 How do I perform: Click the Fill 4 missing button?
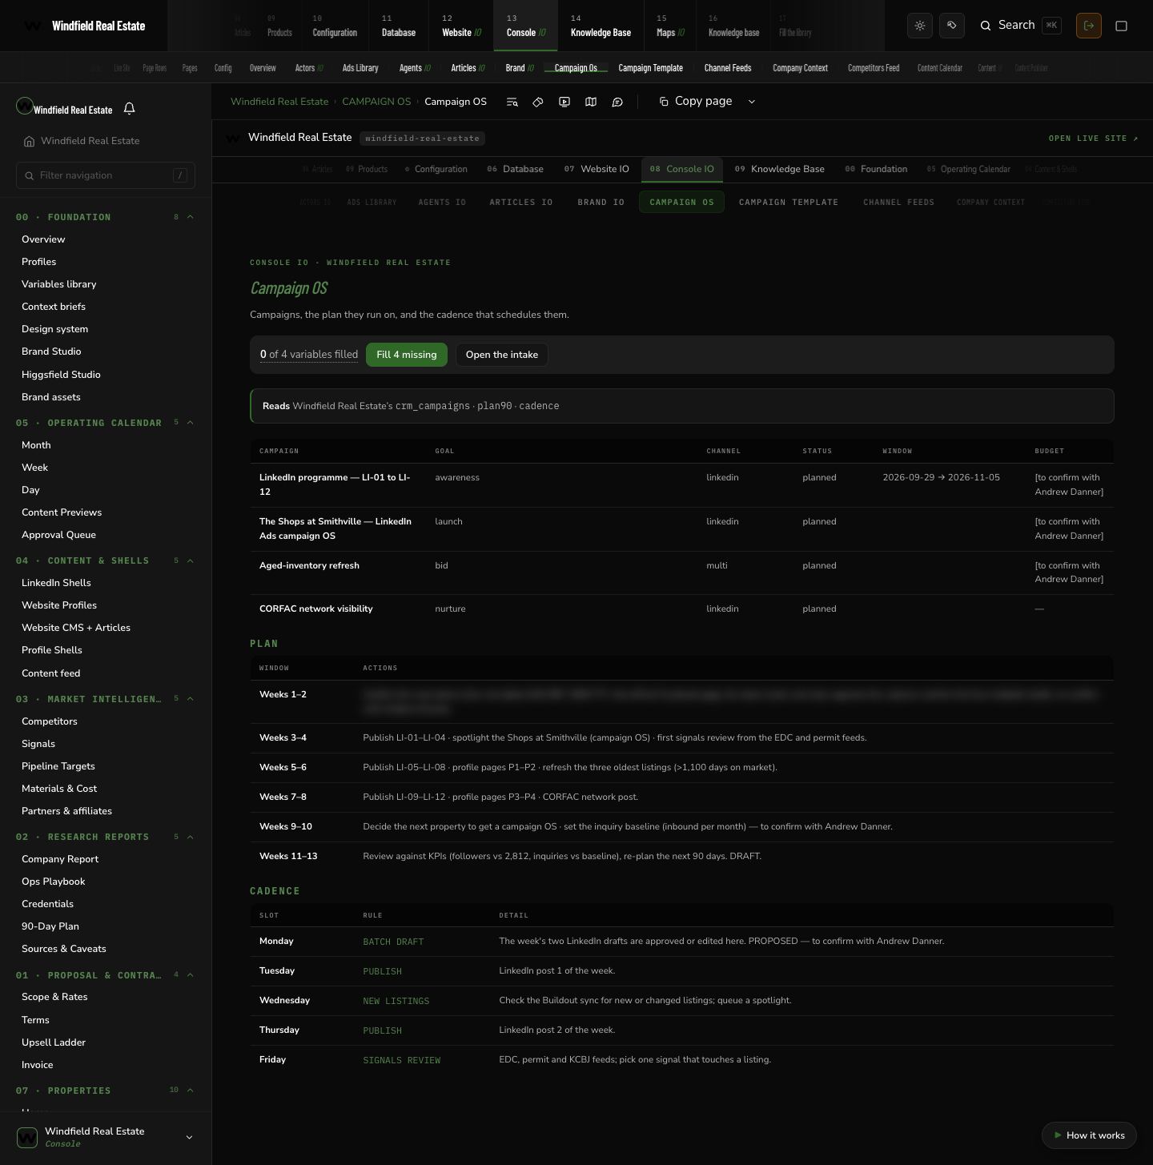coord(407,355)
